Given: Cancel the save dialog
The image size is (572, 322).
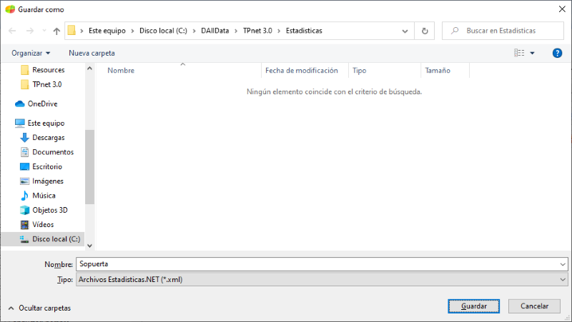Looking at the screenshot, I should 534,306.
